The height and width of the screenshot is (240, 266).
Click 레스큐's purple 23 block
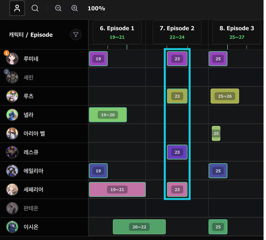tap(177, 152)
